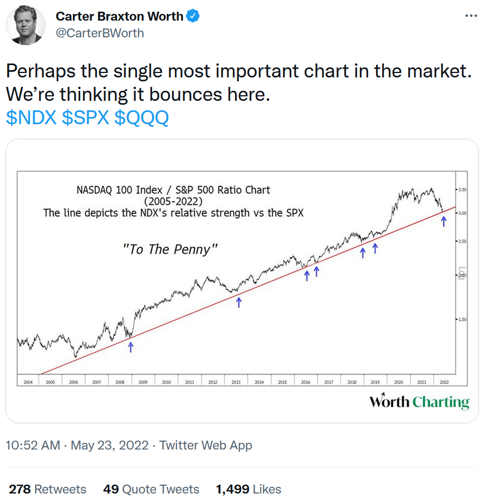View the 49 Quote Tweets list
The height and width of the screenshot is (503, 484).
point(151,489)
